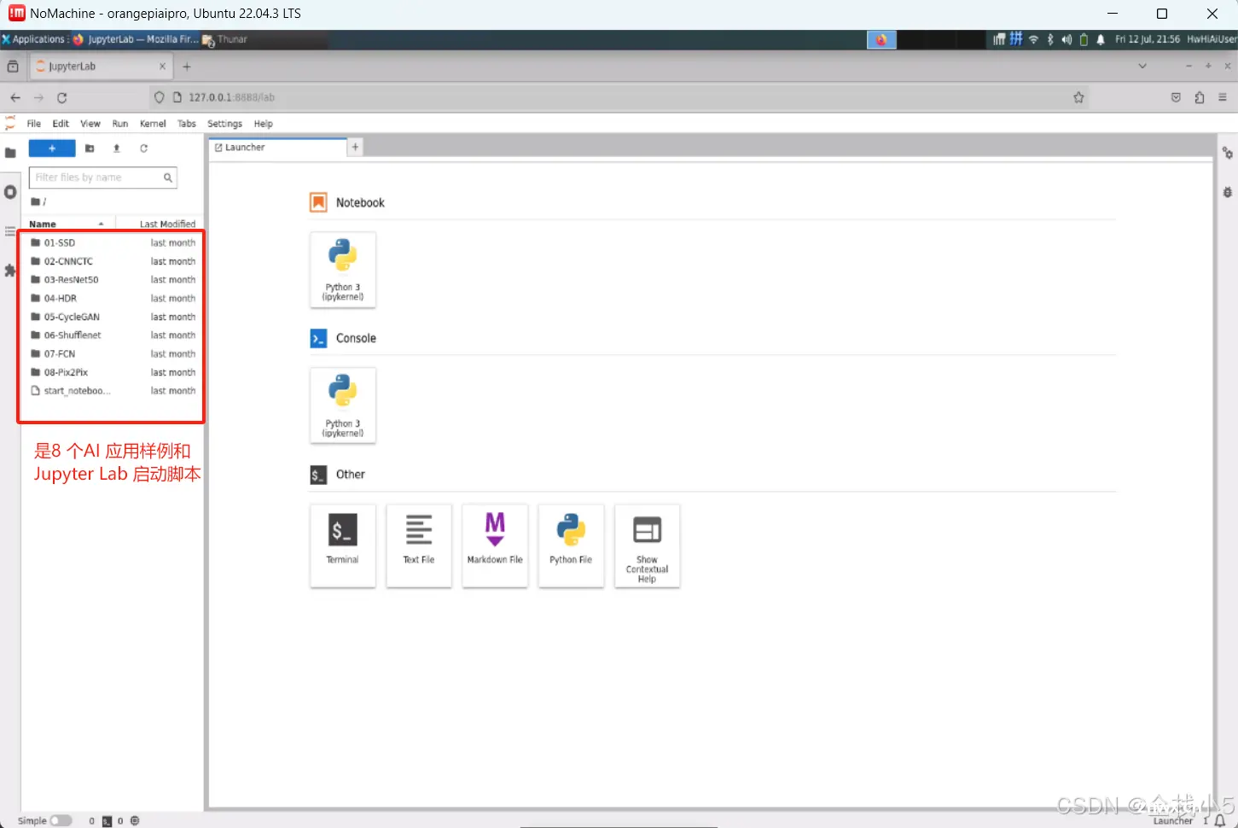Click the terminals count icon in status bar
The image size is (1238, 828).
[x=108, y=821]
